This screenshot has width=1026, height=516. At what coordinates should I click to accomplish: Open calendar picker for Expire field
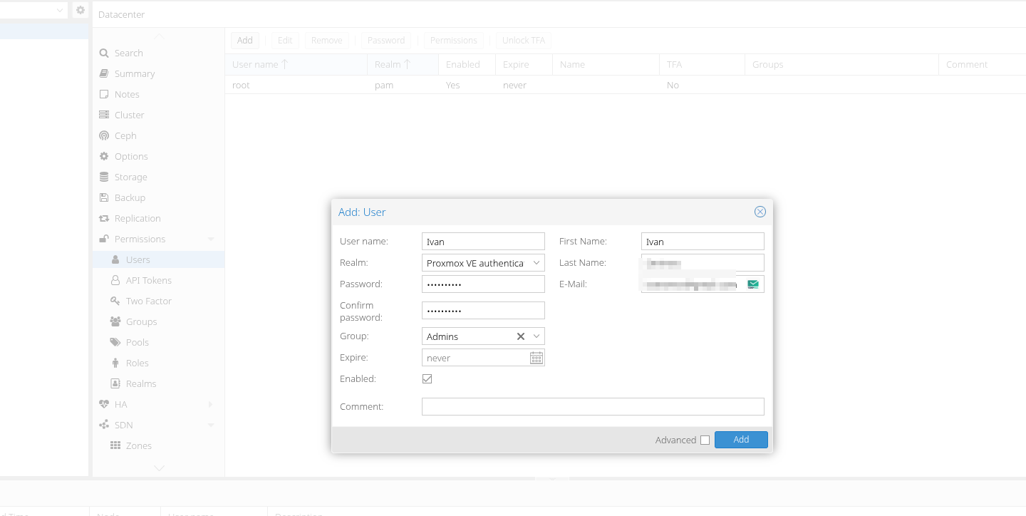(x=537, y=358)
